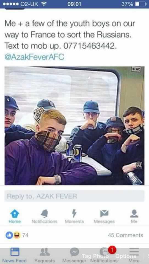View the 45 Comments link
The image size is (149, 264).
click(x=126, y=235)
